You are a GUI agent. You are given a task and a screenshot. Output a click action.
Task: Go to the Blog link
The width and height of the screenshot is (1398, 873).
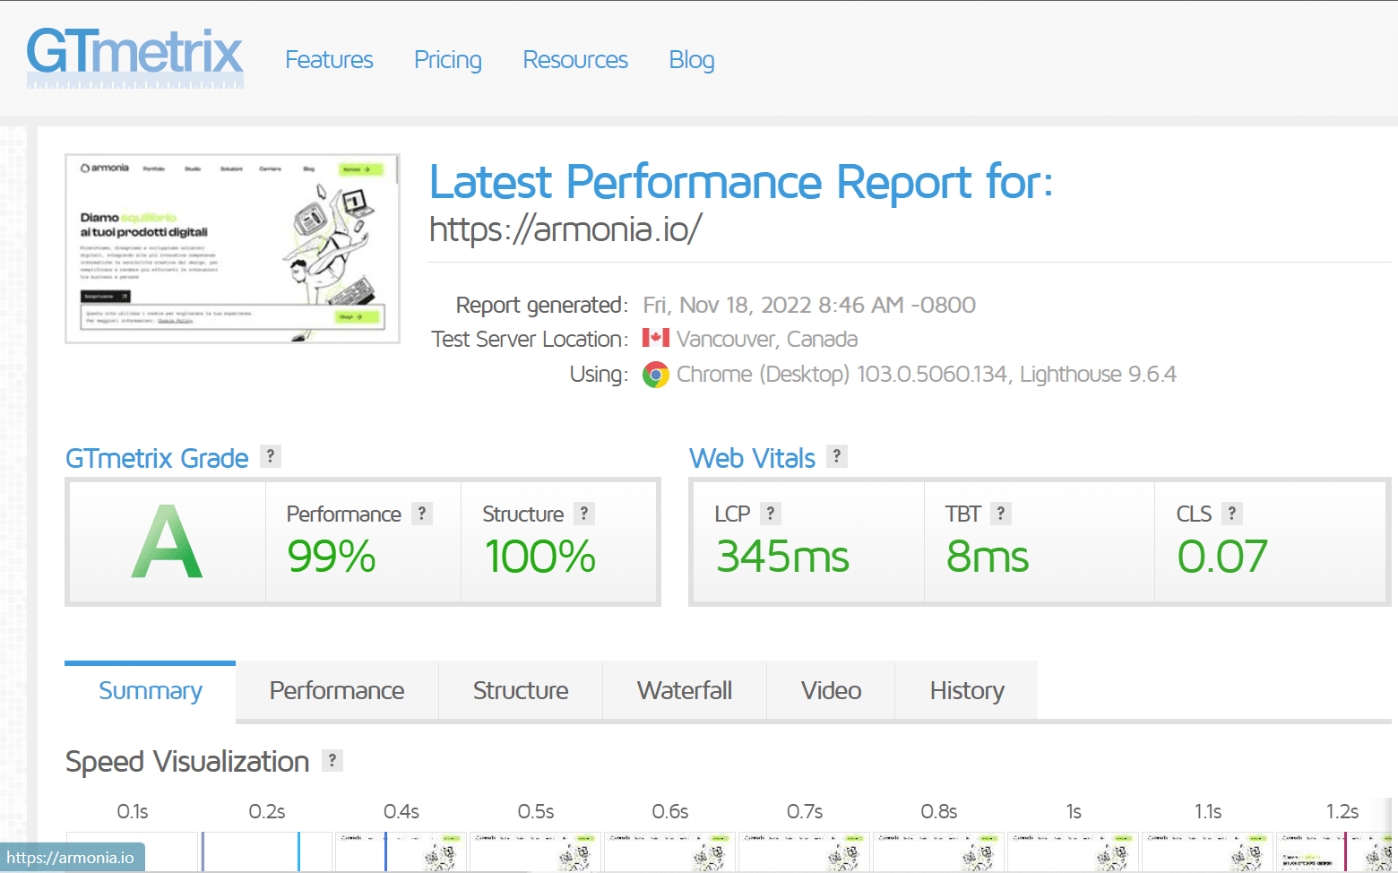[x=692, y=60]
